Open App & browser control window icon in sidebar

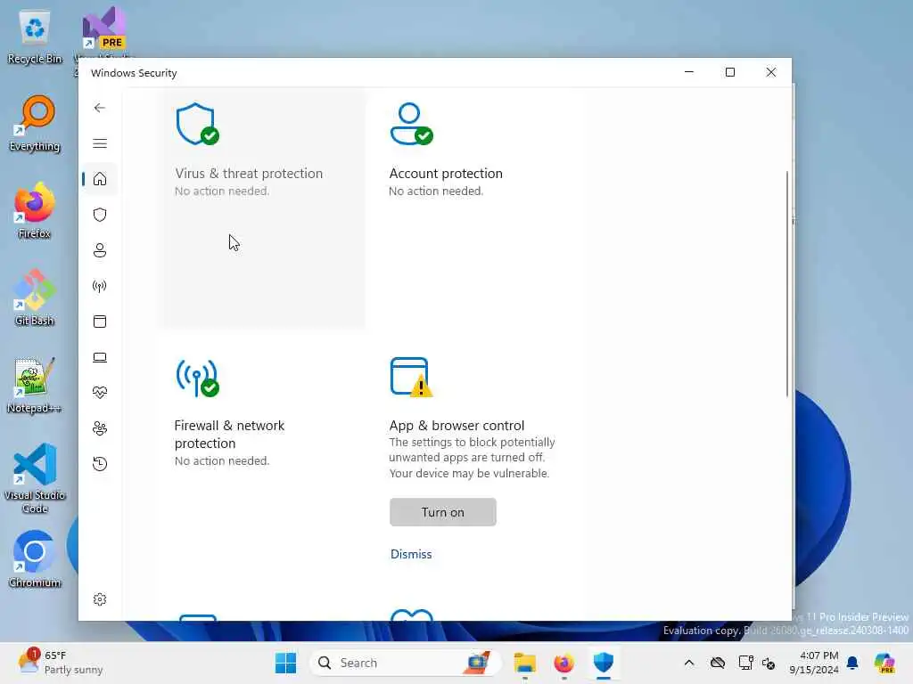pos(100,321)
